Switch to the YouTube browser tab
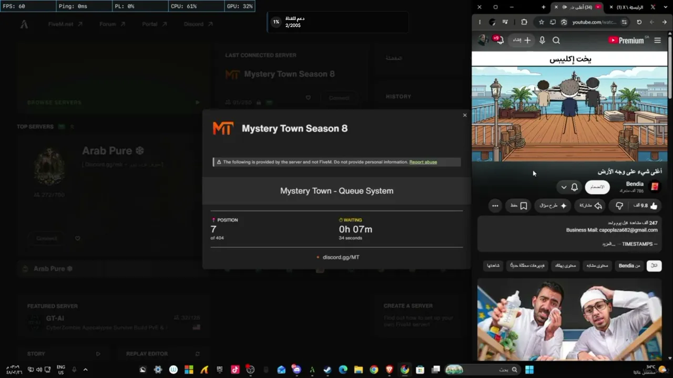 [578, 7]
